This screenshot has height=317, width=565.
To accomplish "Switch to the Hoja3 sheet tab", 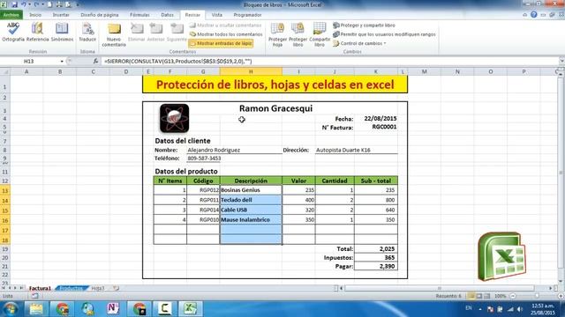I will [x=98, y=288].
